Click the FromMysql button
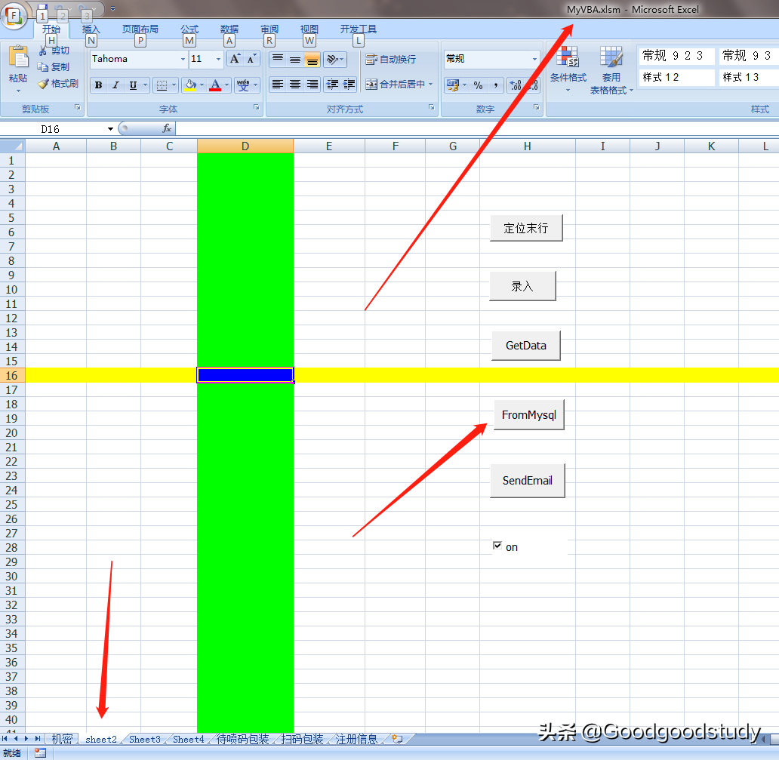Viewport: 779px width, 760px height. [528, 415]
